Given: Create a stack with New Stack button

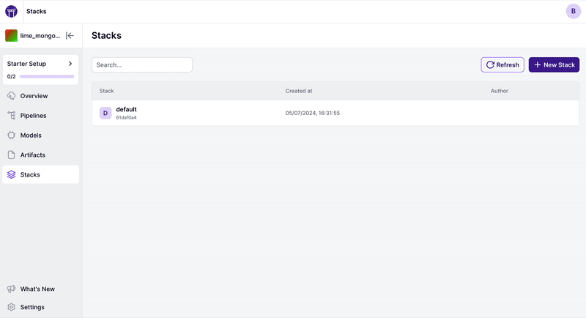Looking at the screenshot, I should tap(554, 65).
